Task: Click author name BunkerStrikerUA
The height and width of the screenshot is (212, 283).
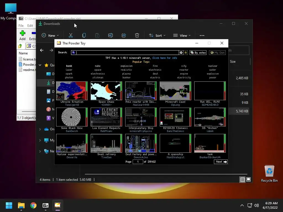Action: 210,157
